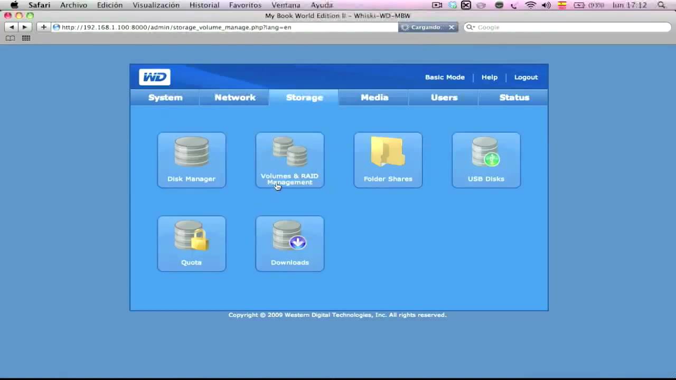The height and width of the screenshot is (380, 676).
Task: Click the Wi-Fi icon in menu bar
Action: click(531, 5)
